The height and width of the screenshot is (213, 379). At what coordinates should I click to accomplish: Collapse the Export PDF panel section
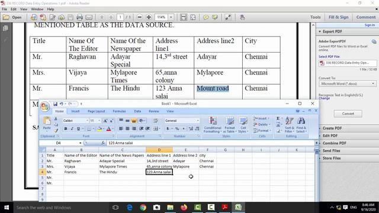point(320,31)
